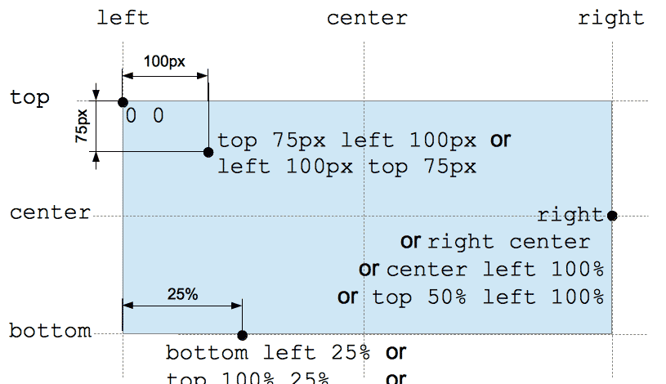Screen dimensions: 666x384
Task: Click the black dot at origin 0 0
Action: [x=123, y=102]
